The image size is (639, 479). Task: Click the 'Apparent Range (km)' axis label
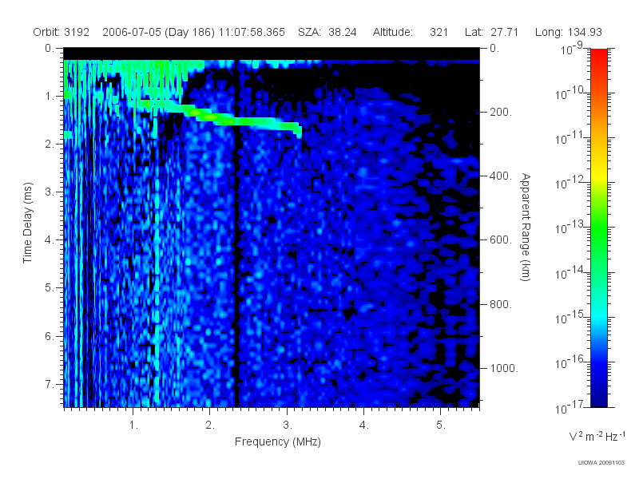[526, 227]
